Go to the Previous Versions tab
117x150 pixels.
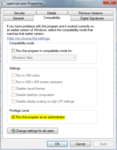pos(90,13)
